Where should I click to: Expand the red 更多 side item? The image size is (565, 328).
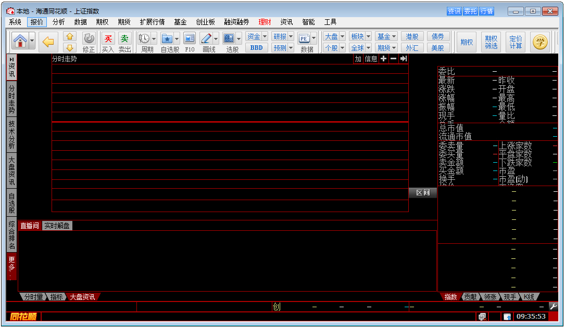point(11,267)
